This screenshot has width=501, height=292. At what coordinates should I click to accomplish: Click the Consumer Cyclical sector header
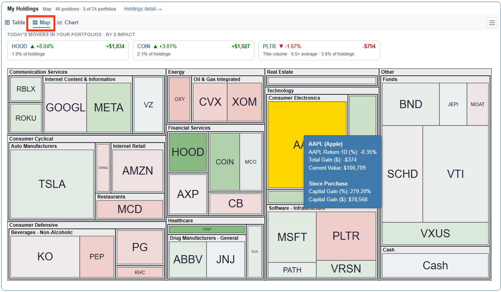click(31, 139)
